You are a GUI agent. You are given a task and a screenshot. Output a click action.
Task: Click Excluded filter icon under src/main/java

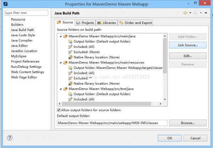(70, 52)
